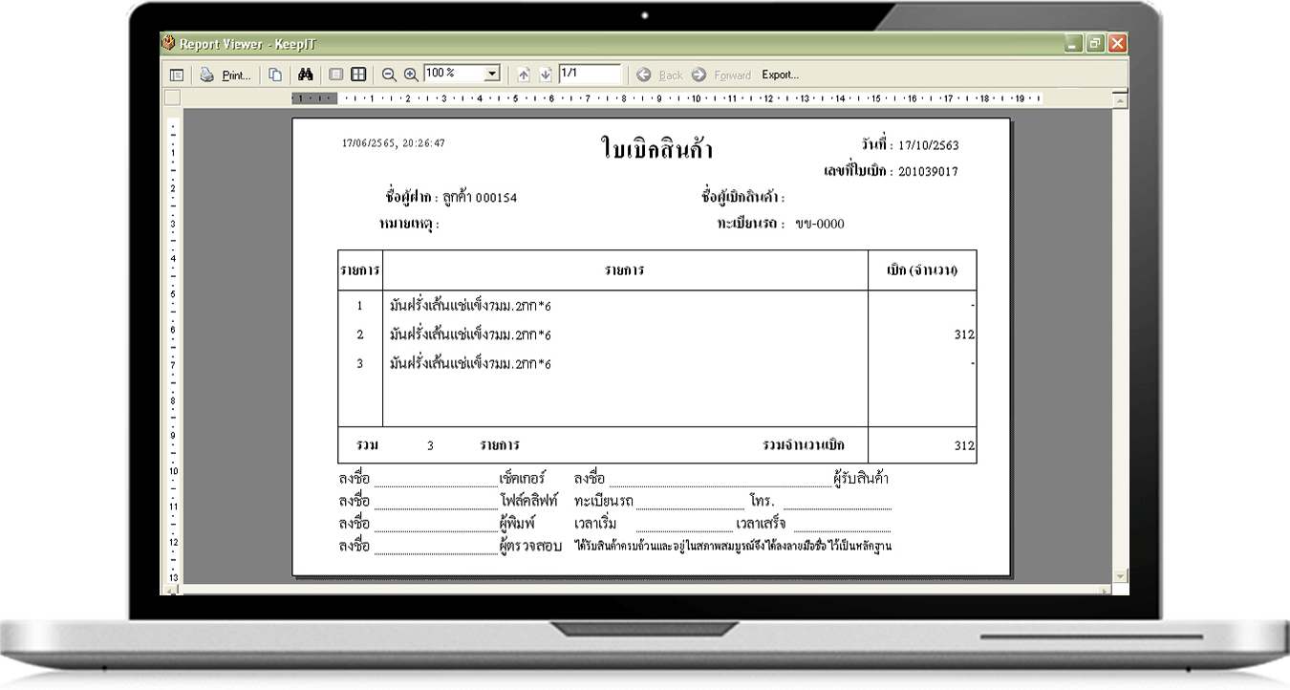Open the zoom percentage dropdown

click(x=492, y=75)
